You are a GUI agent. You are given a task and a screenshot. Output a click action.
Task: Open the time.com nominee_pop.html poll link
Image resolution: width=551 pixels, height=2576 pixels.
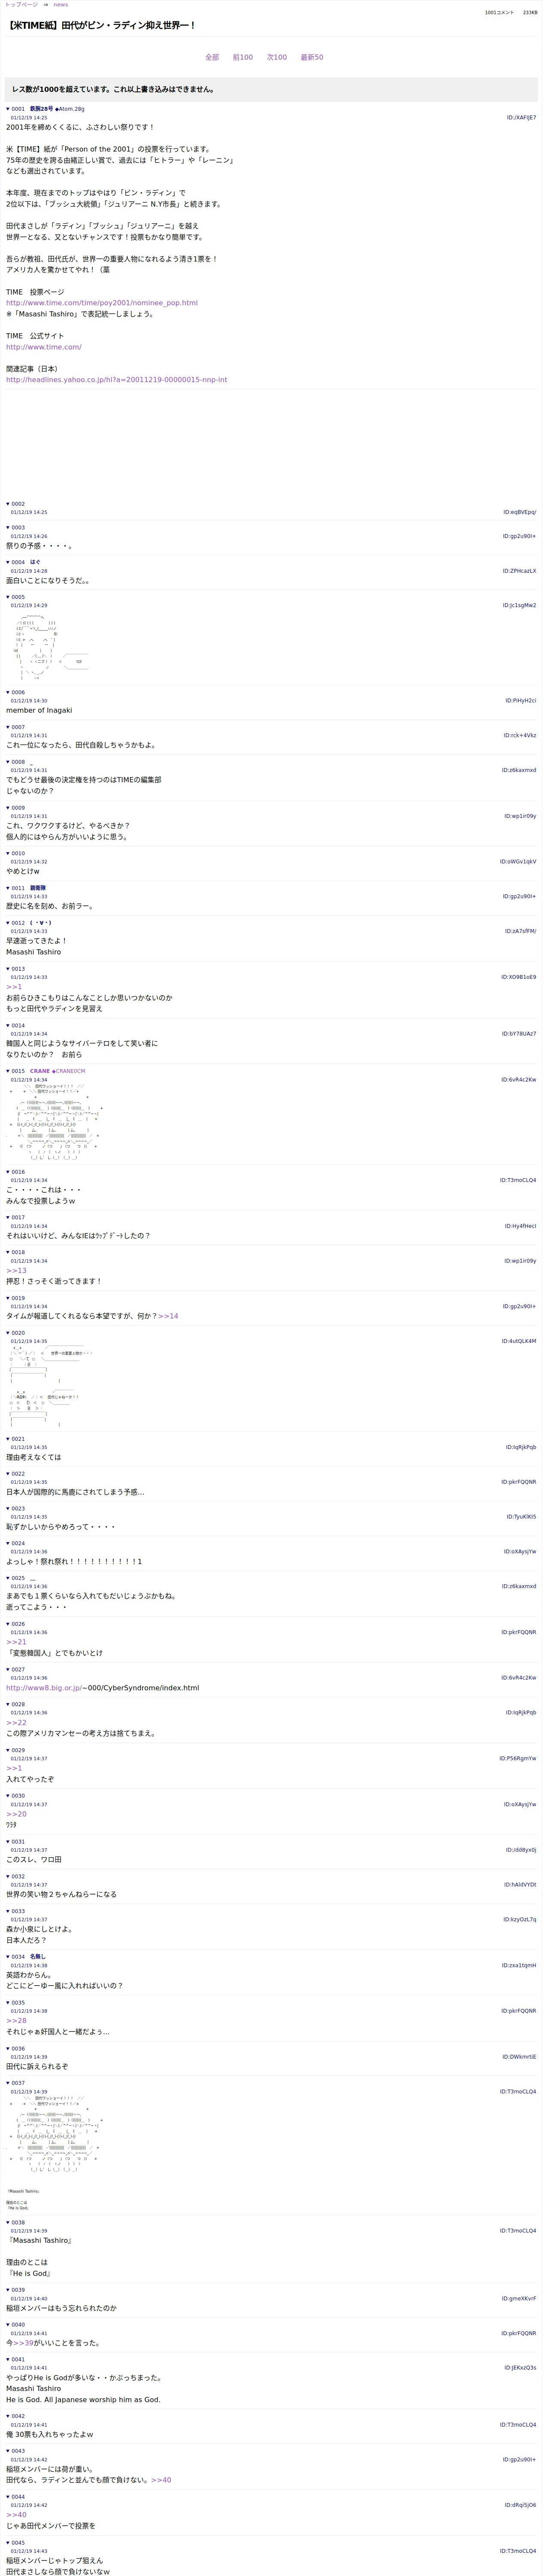pyautogui.click(x=102, y=303)
